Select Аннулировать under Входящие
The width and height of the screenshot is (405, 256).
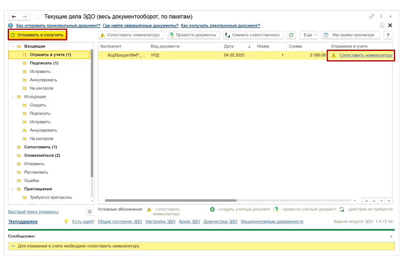pos(44,80)
